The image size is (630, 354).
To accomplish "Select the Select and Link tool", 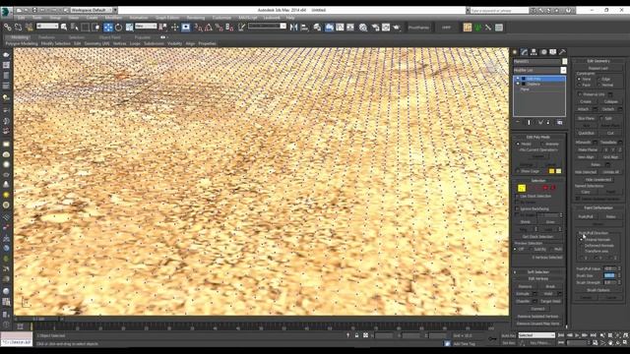I will [8, 28].
